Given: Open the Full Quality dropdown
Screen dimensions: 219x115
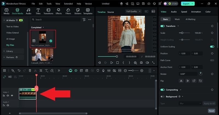Looking at the screenshot, I should coord(133,12).
